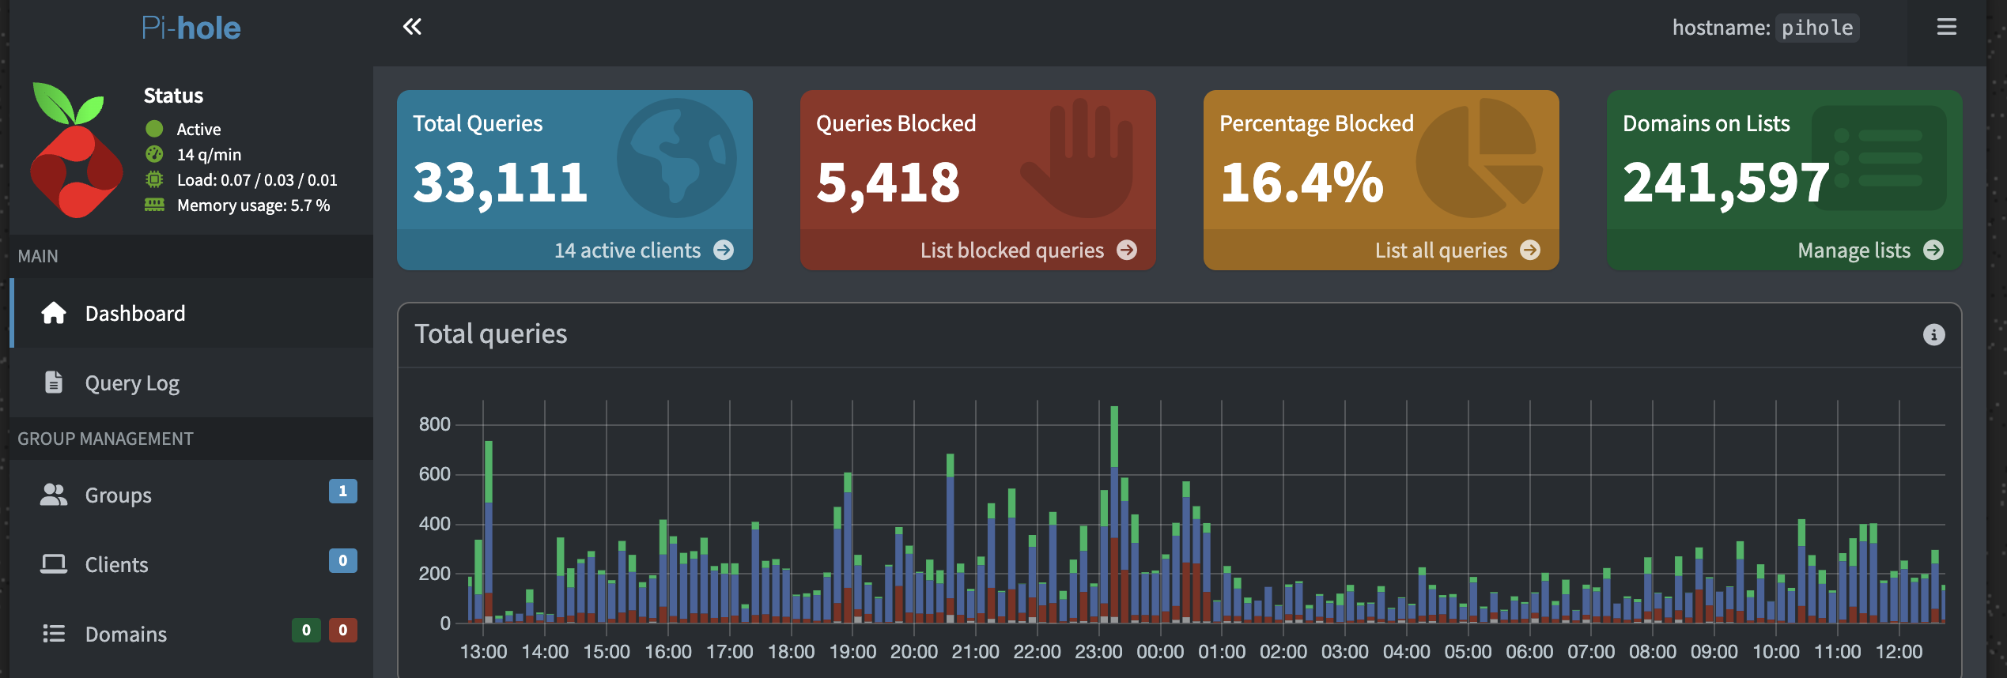Viewport: 2007px width, 678px height.
Task: Open the hamburger menu at top right
Action: 1946,27
